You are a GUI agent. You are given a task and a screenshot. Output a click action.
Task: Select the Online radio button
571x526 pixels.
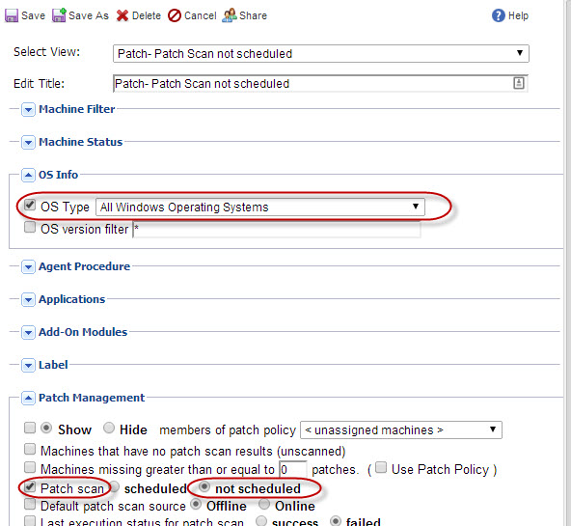[x=264, y=504]
